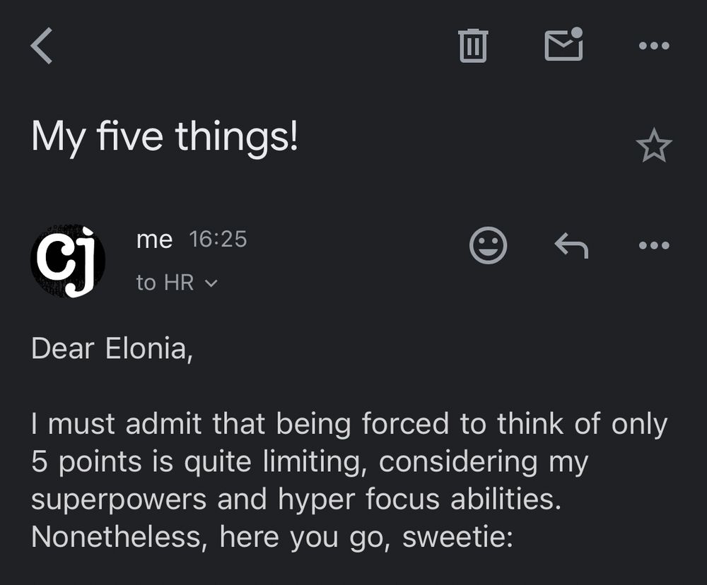Tap the CJ sender avatar
This screenshot has height=585, width=707.
pos(68,261)
